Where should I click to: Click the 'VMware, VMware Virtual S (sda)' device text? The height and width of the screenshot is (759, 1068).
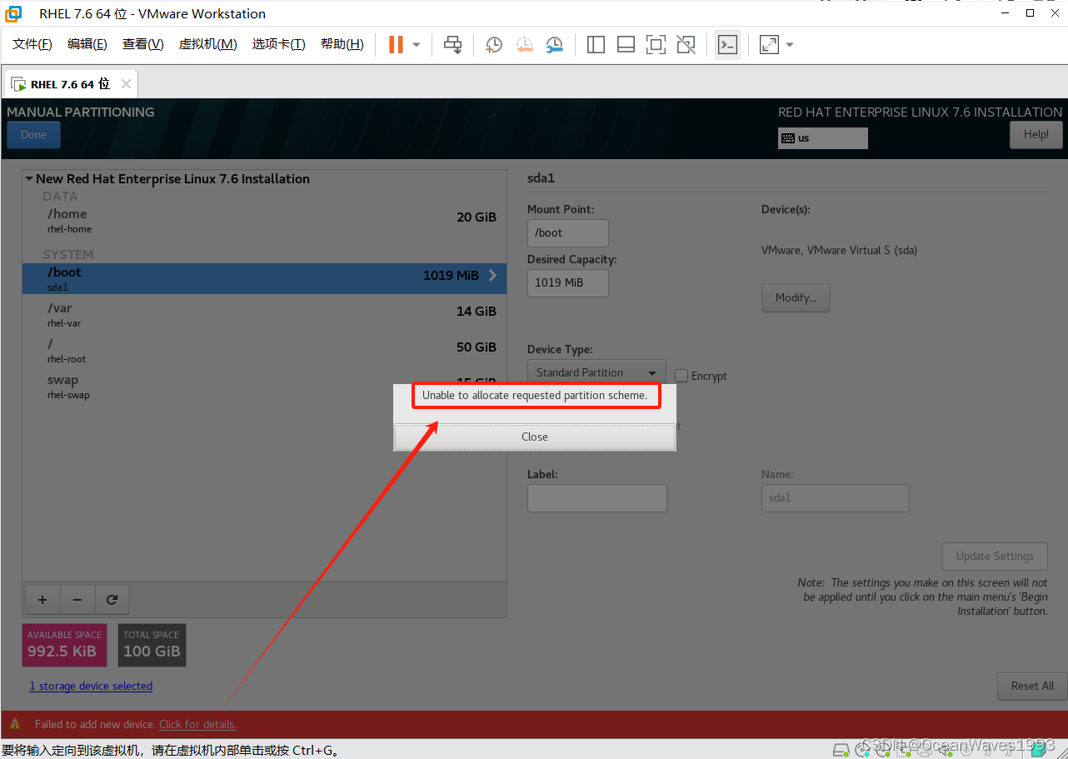coord(839,251)
